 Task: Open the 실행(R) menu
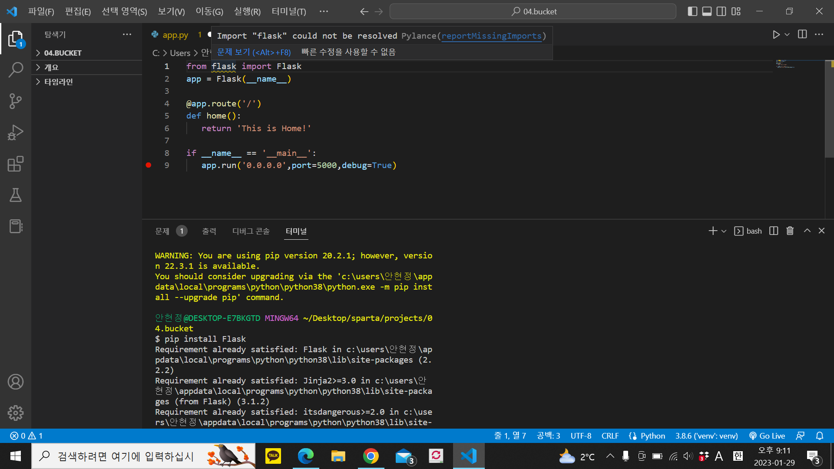pyautogui.click(x=247, y=12)
